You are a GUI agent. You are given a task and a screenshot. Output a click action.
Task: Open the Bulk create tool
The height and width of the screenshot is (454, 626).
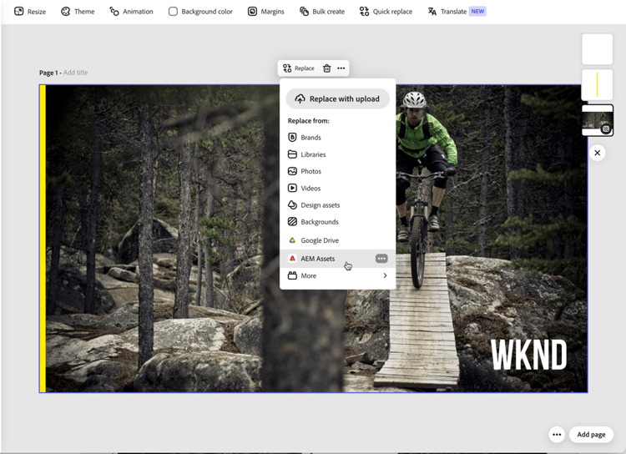pos(322,12)
